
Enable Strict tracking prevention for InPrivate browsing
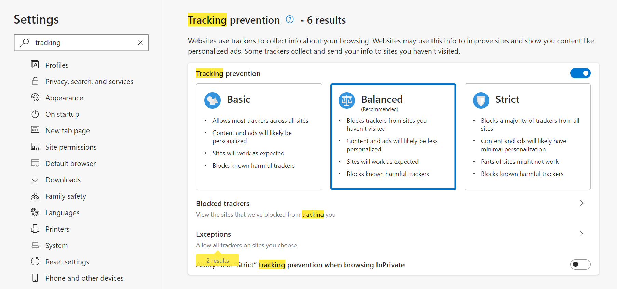point(580,264)
